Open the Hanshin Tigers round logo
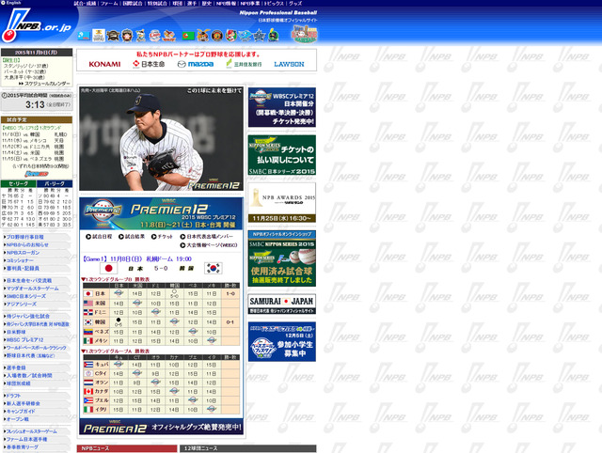 pyautogui.click(x=217, y=36)
